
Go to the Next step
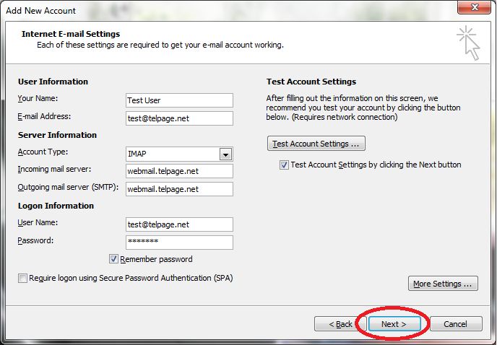click(x=394, y=324)
